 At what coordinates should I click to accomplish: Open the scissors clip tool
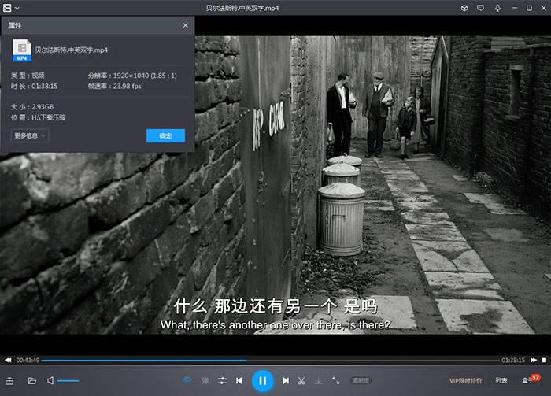[x=301, y=380]
